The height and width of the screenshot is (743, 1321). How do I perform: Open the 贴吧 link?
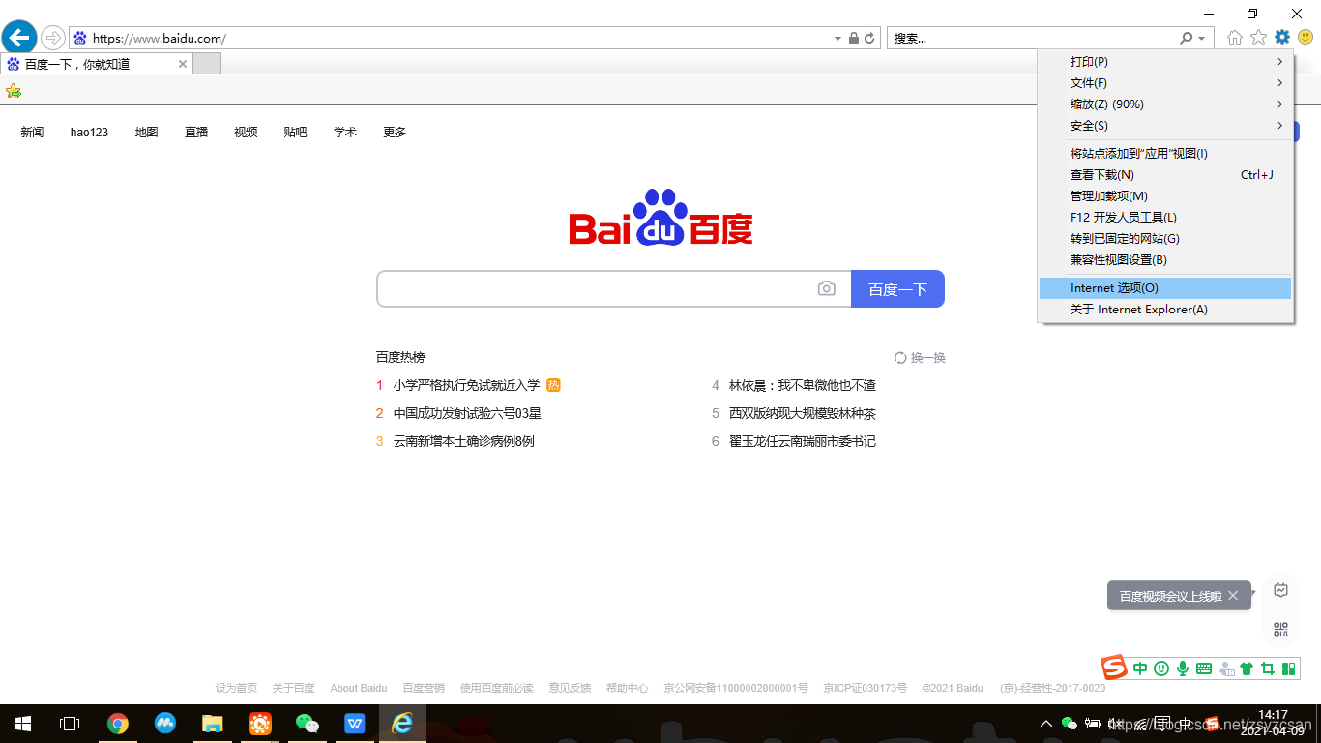click(295, 133)
